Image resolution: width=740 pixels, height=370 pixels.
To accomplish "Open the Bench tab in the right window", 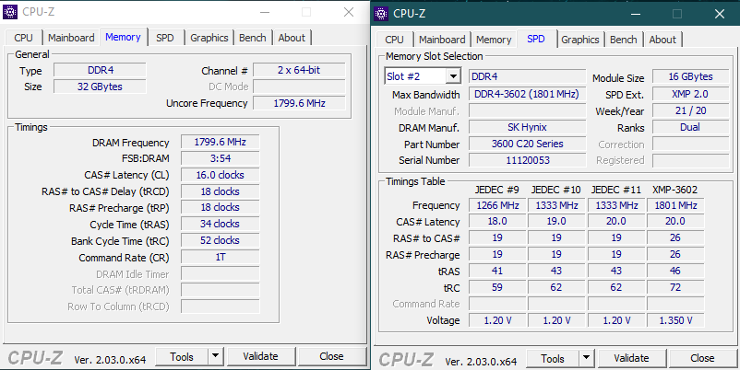I will click(624, 40).
